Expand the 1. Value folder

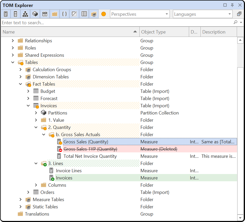(36, 120)
